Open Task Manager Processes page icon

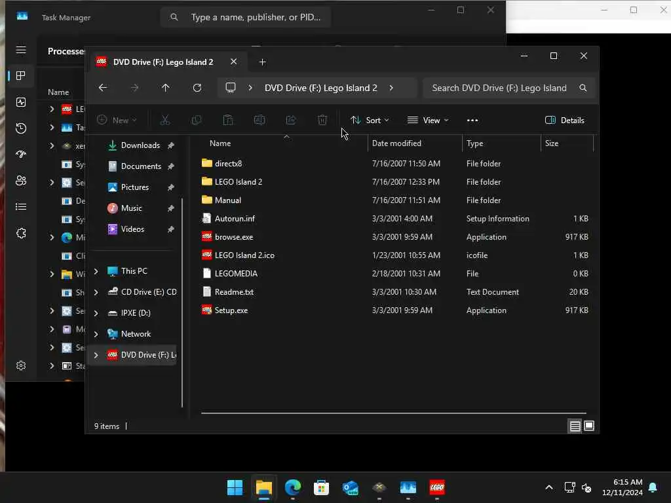tap(21, 76)
